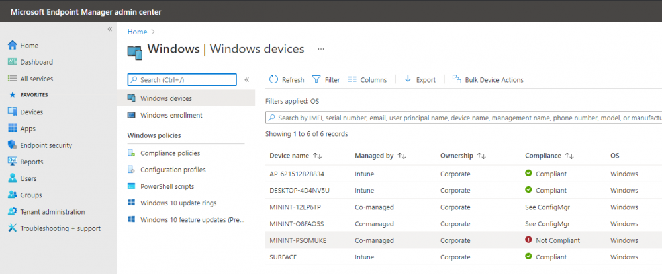662x274 pixels.
Task: Click Intune cell for SURFACE row
Action: coord(364,257)
